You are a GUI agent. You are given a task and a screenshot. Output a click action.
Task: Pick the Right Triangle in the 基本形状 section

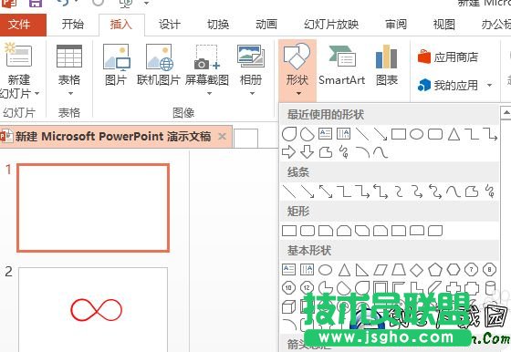tap(362, 270)
